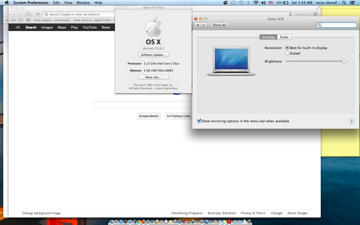Click Safari reload page arrow
This screenshot has width=360, height=225.
point(290,14)
